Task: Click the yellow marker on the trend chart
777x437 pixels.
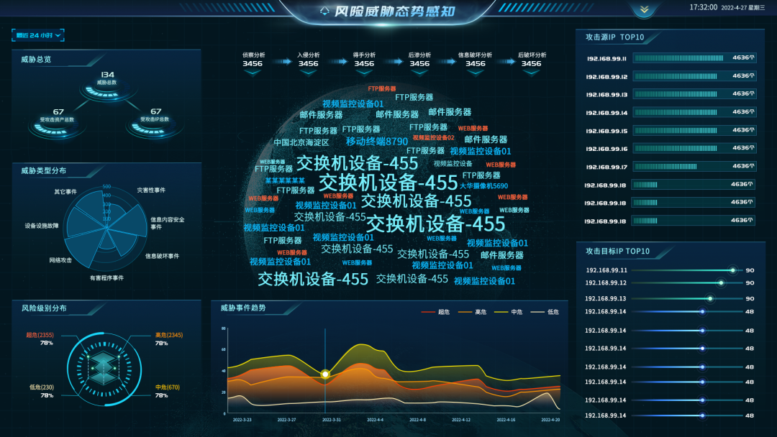Action: pos(325,374)
